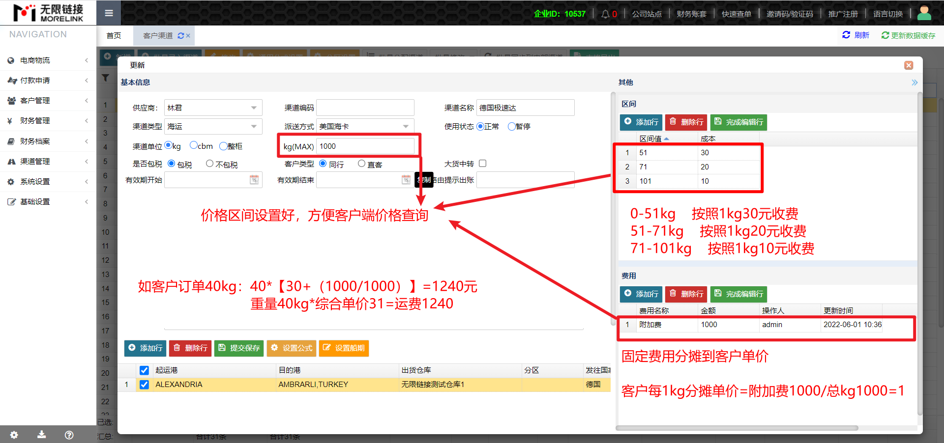The width and height of the screenshot is (944, 443).
Task: Select the cbm channel unit radio
Action: click(193, 145)
